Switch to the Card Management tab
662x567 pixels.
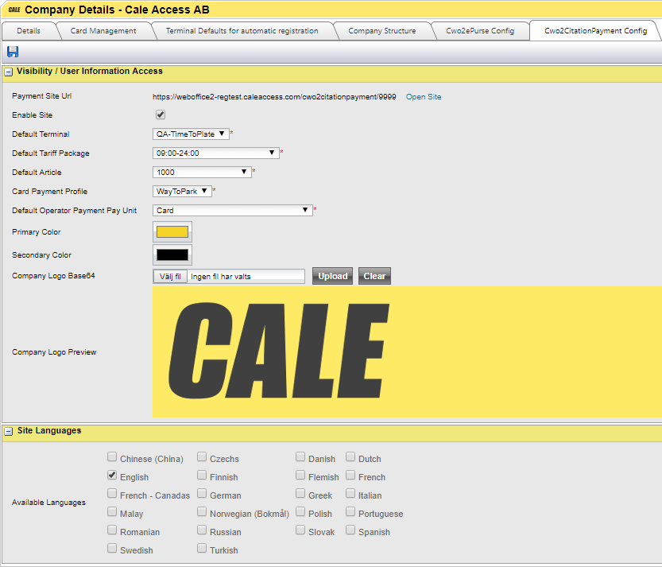103,31
